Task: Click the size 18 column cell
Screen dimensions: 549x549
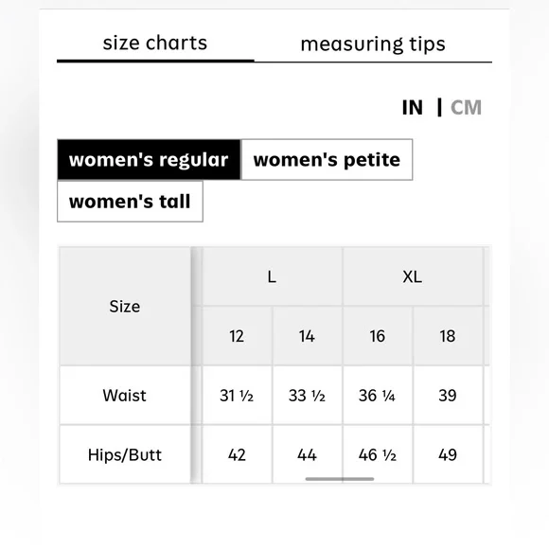Action: [x=448, y=336]
